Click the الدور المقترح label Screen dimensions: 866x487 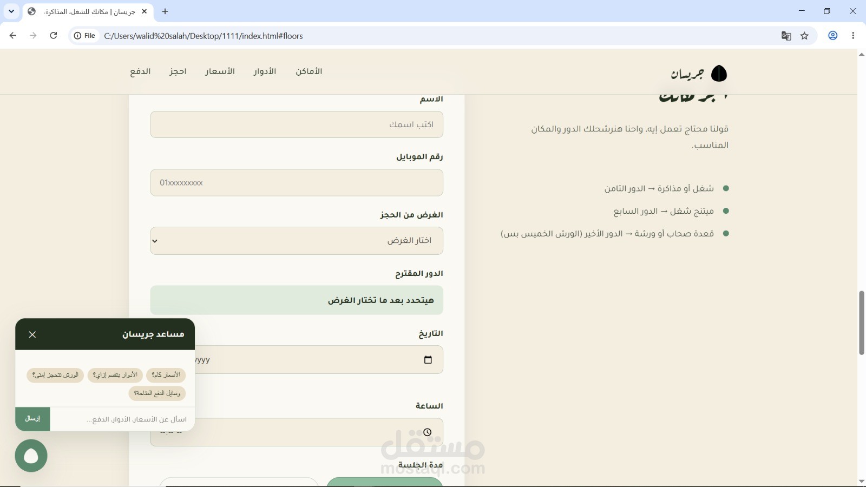(x=419, y=274)
